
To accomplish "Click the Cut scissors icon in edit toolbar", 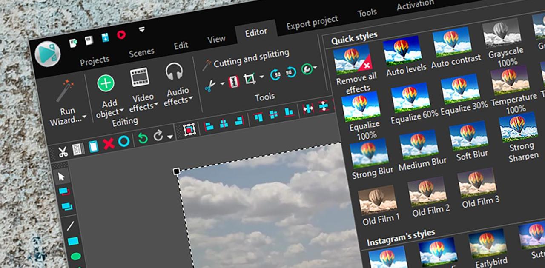I will [x=63, y=151].
